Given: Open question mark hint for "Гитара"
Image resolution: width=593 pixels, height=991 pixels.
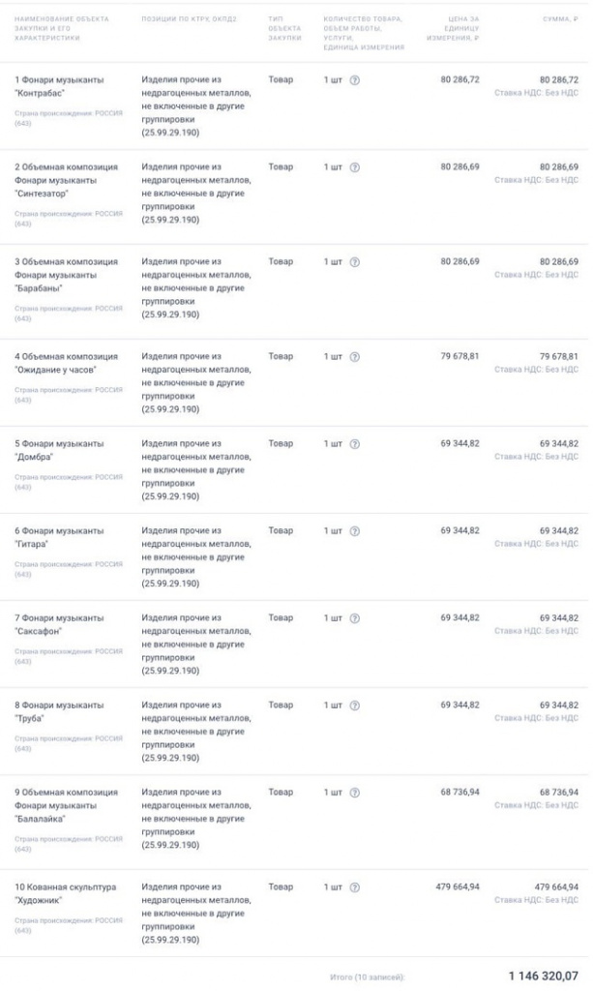Looking at the screenshot, I should 354,531.
